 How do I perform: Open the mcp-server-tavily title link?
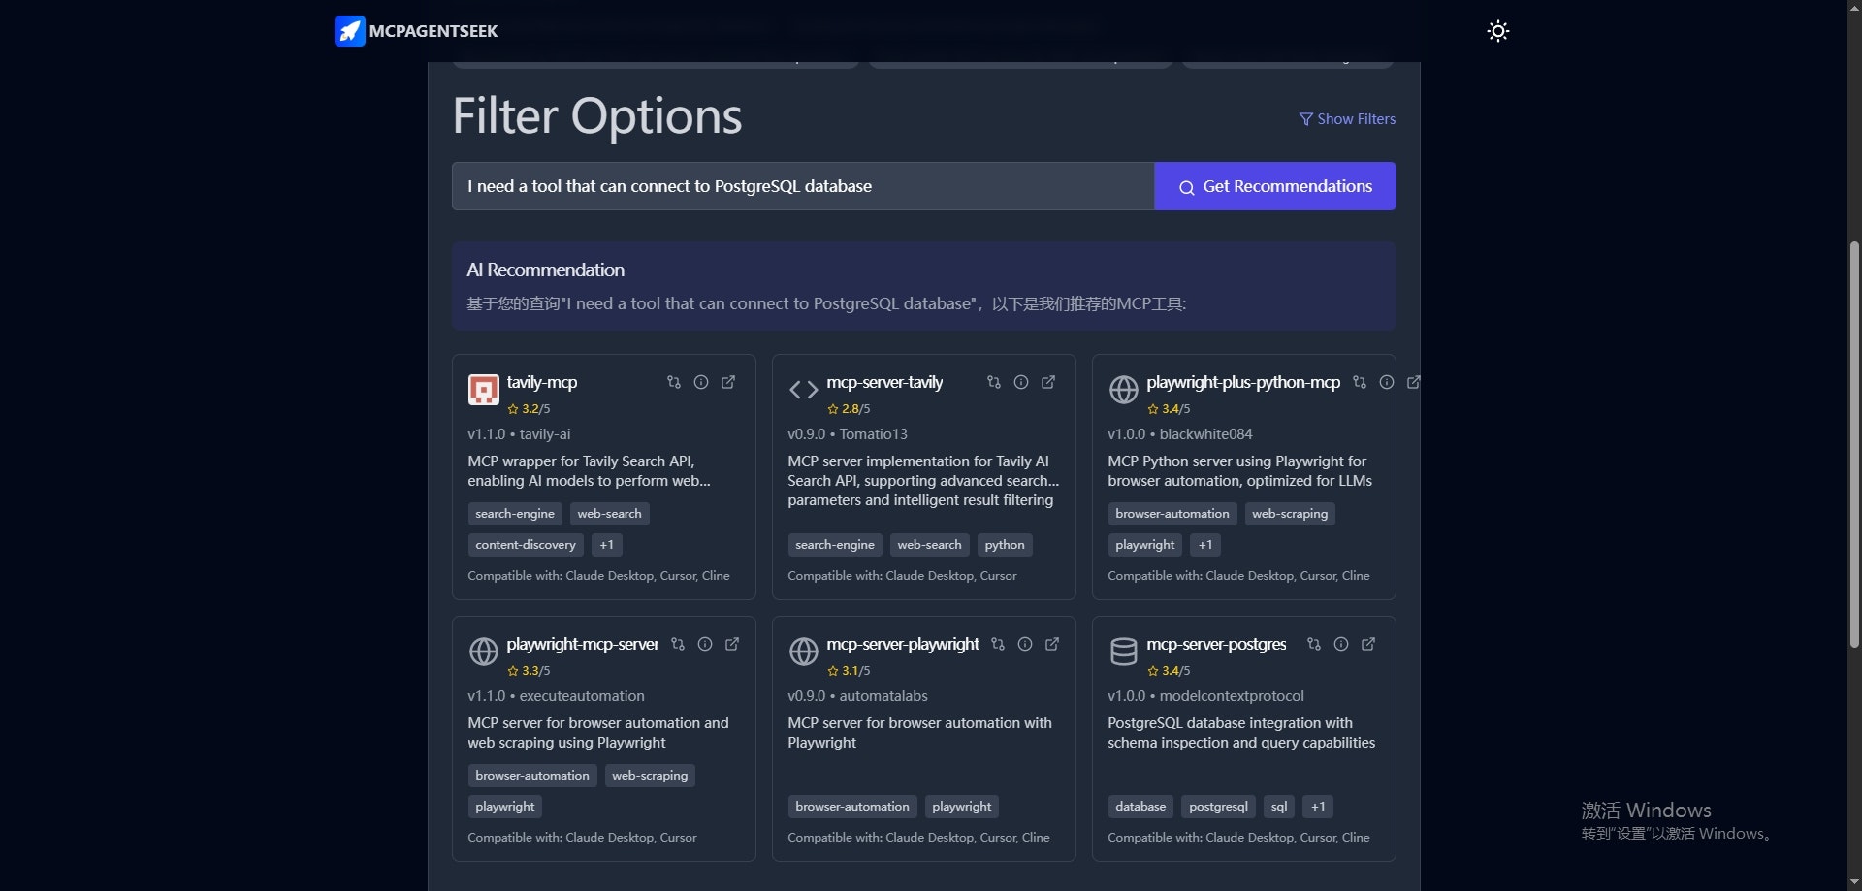pos(884,382)
